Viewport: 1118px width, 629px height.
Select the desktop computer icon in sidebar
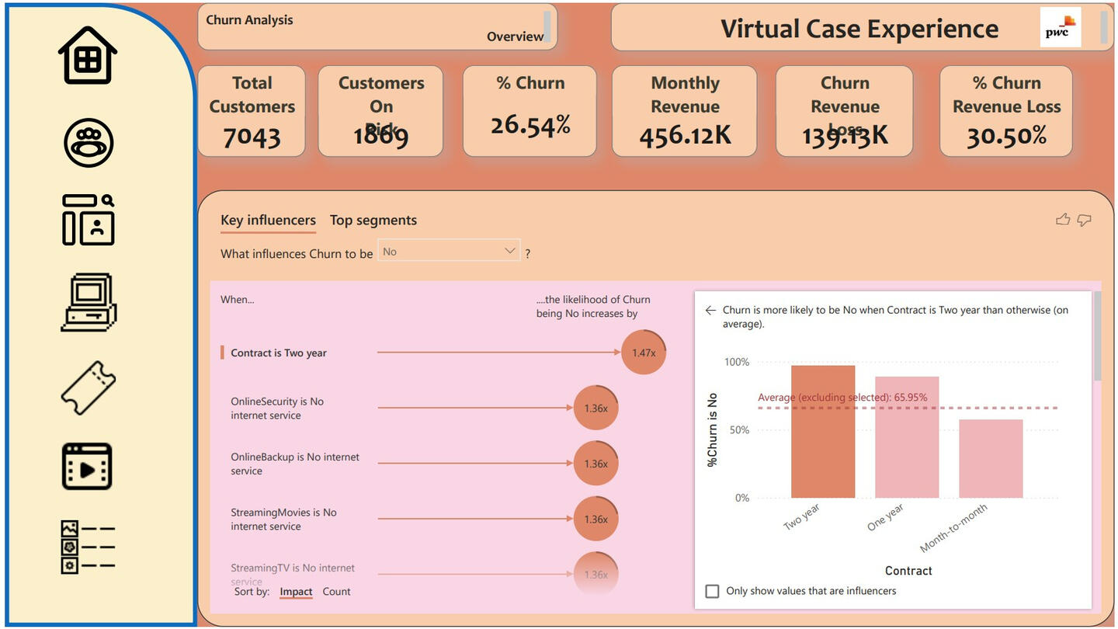89,303
